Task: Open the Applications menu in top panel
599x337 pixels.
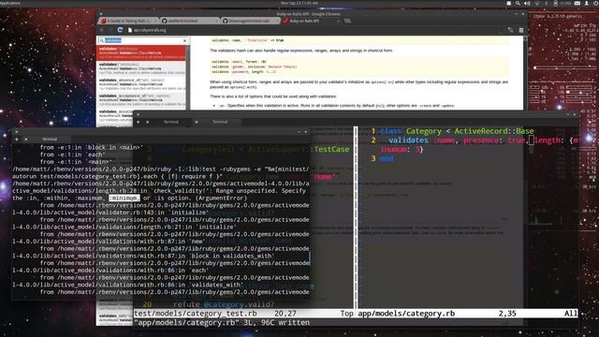Action: point(10,3)
